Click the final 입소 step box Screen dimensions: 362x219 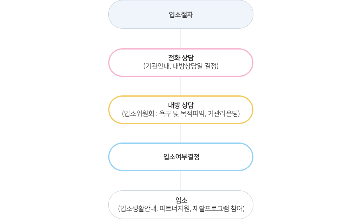tap(181, 205)
